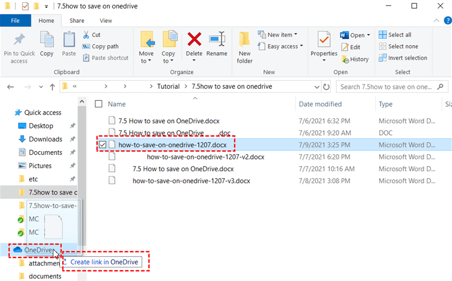
Task: Toggle the select-all checkbox in header
Action: (98, 104)
